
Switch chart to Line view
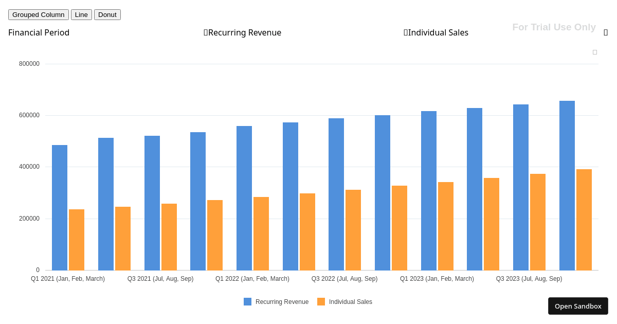(x=81, y=14)
